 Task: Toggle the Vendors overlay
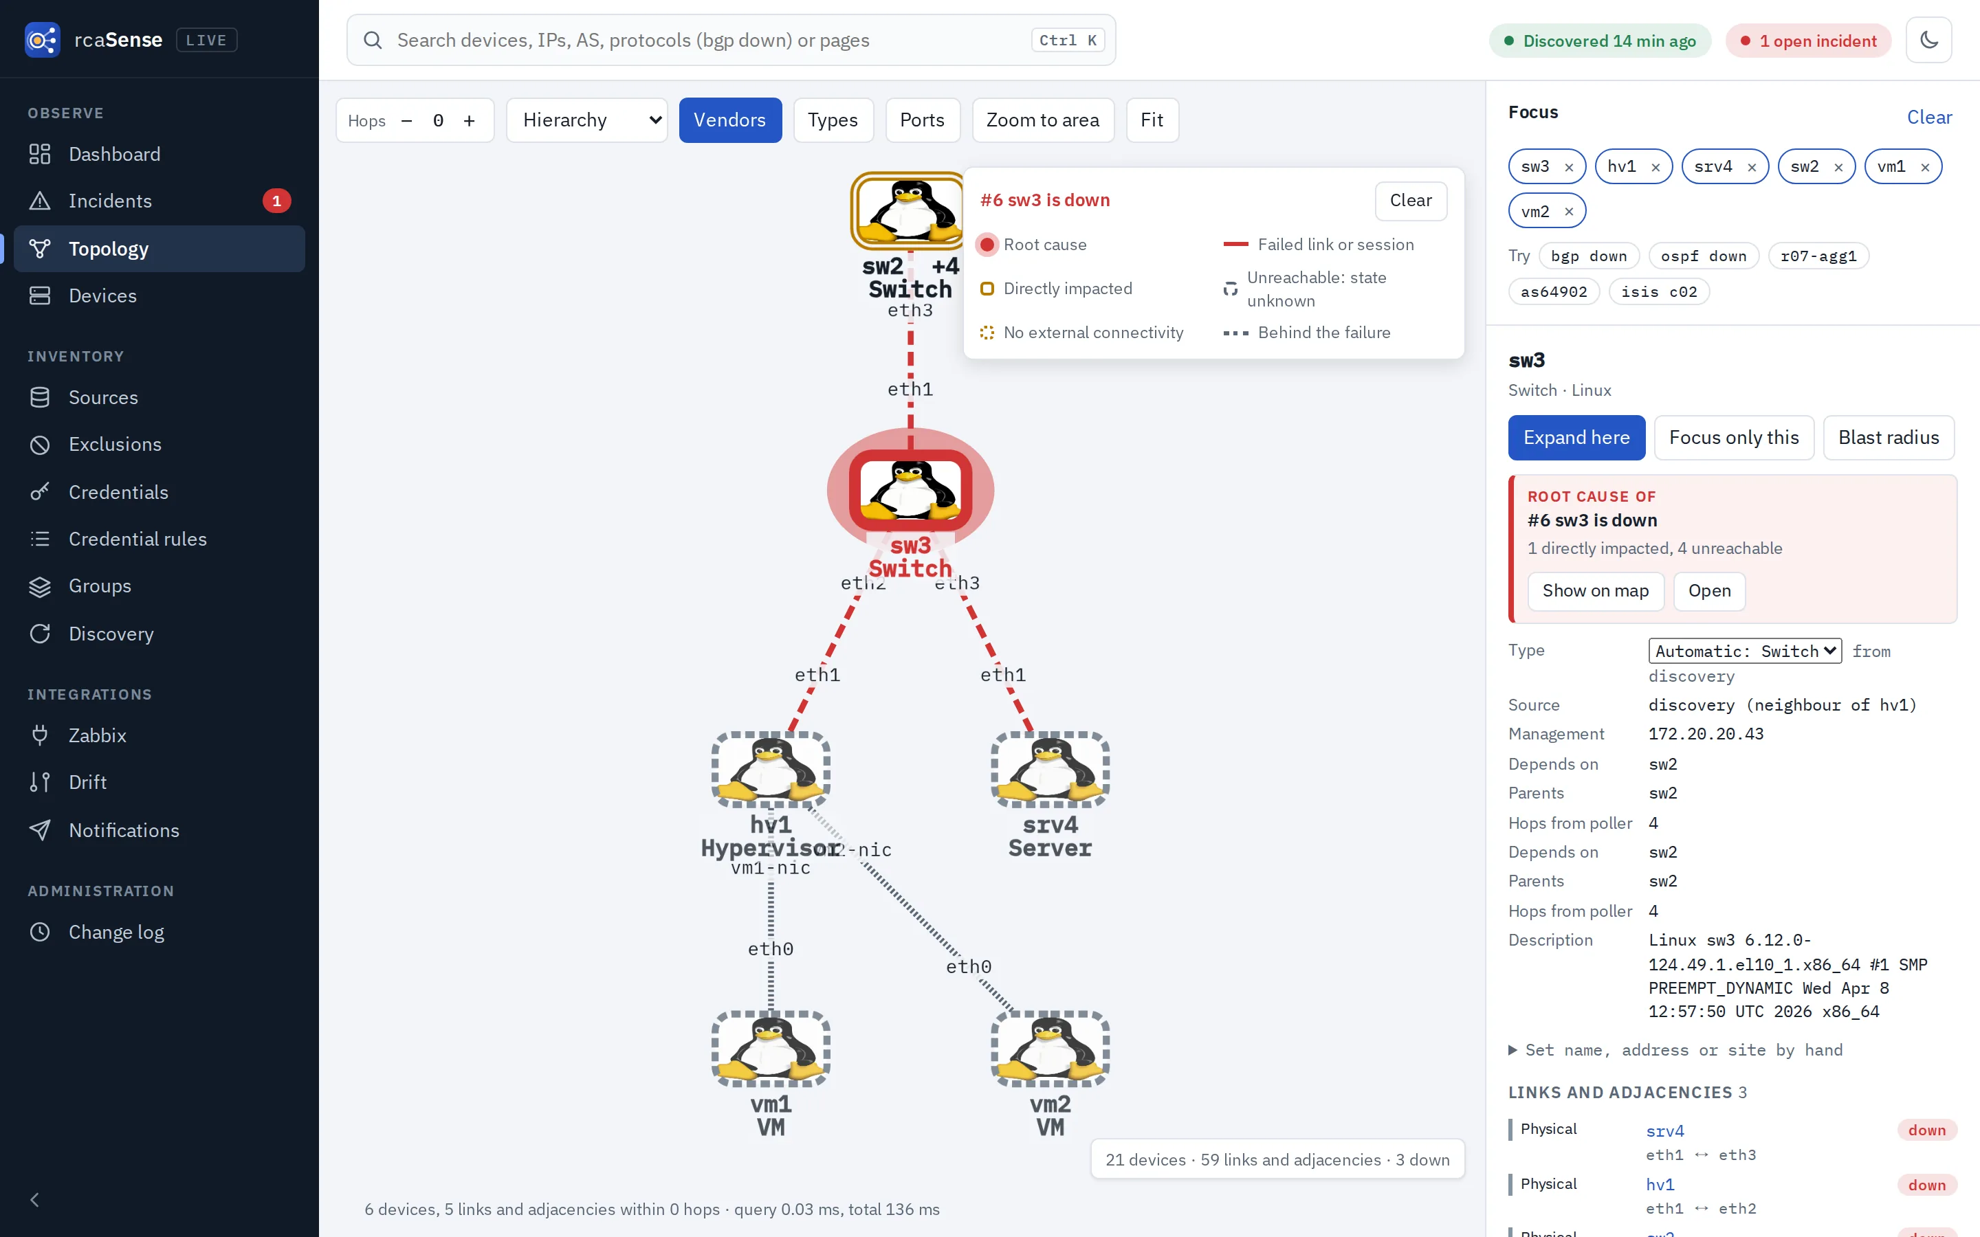pos(730,120)
